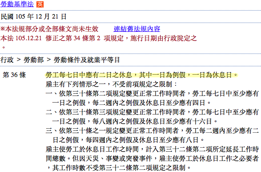Click the red notice ※本法規部分或全部條文尚未生效
The height and width of the screenshot is (172, 261).
click(49, 29)
